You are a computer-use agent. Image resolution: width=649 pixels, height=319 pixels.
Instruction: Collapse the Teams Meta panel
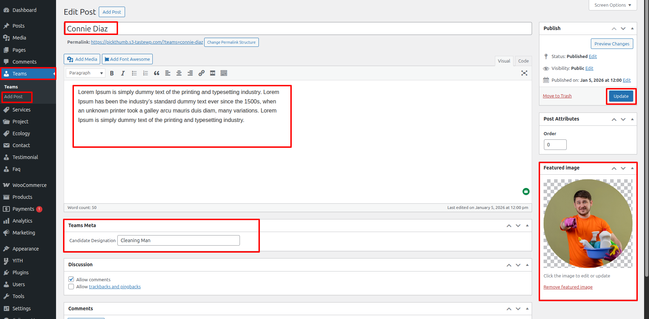(x=527, y=226)
